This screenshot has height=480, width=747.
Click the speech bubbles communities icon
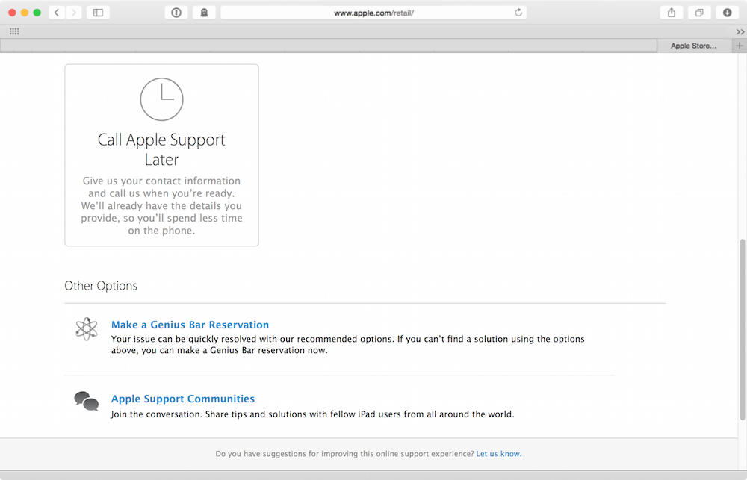(86, 401)
